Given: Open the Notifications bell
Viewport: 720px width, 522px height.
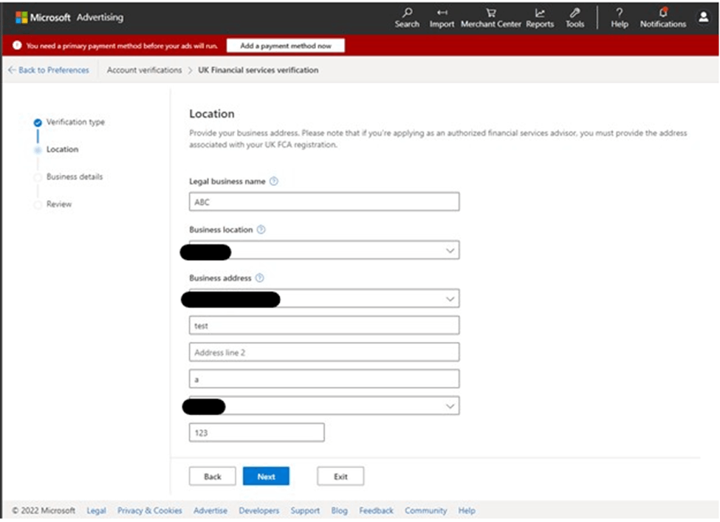Looking at the screenshot, I should tap(662, 18).
